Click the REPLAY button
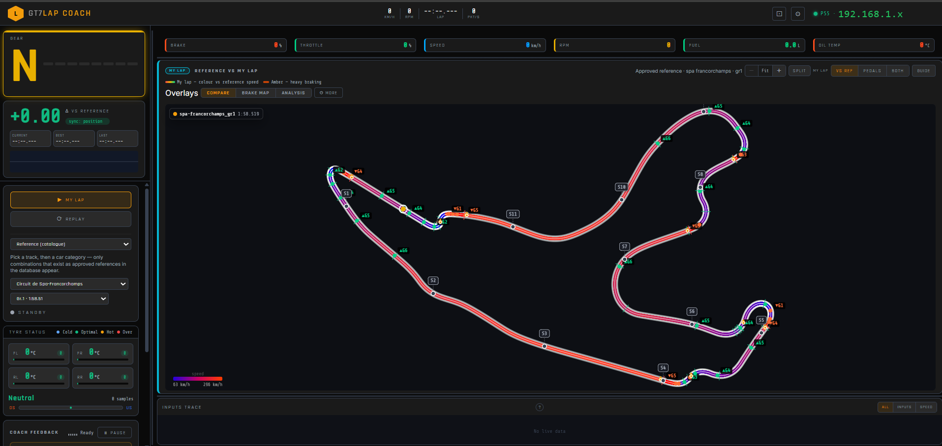942x446 pixels. point(71,219)
